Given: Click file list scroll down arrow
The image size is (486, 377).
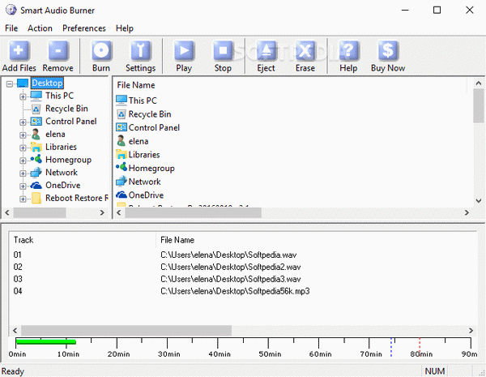Looking at the screenshot, I should click(x=479, y=201).
